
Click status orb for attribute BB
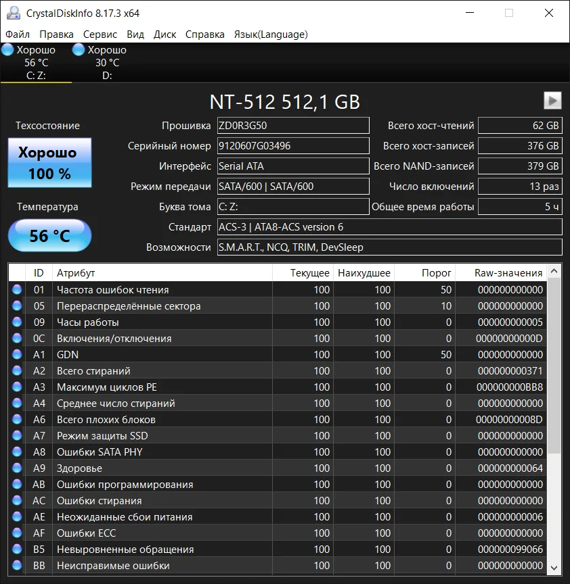pyautogui.click(x=17, y=565)
